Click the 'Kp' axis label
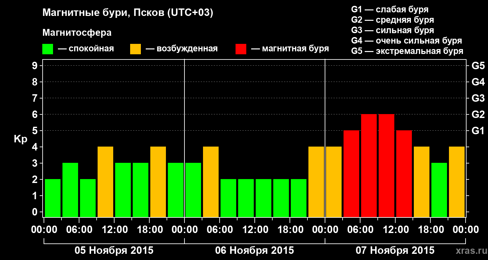Viewport: 488px width, 260px height. coord(20,139)
